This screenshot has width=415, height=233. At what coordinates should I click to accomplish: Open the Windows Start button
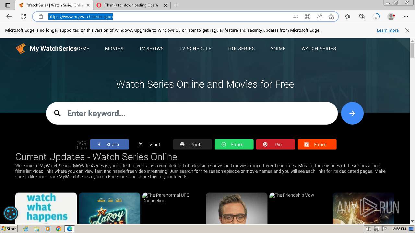9,229
